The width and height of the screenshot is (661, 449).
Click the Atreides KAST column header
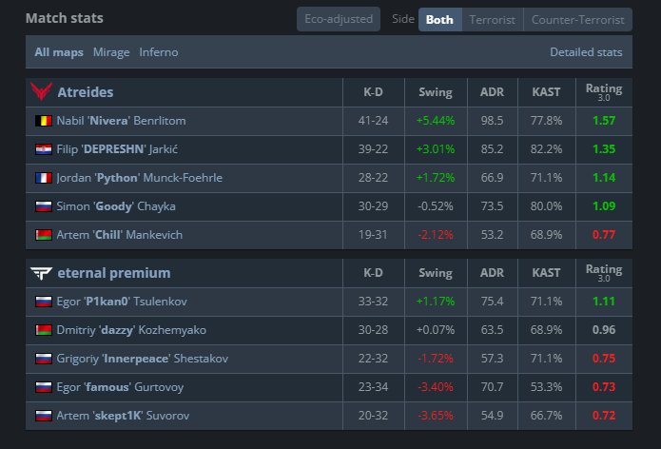click(546, 92)
